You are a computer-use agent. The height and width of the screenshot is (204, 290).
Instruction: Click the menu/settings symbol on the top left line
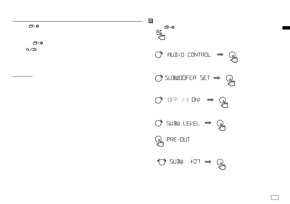coord(34,26)
